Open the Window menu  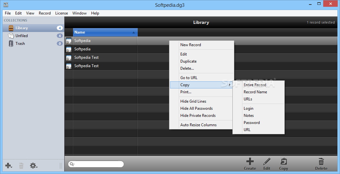click(x=80, y=13)
